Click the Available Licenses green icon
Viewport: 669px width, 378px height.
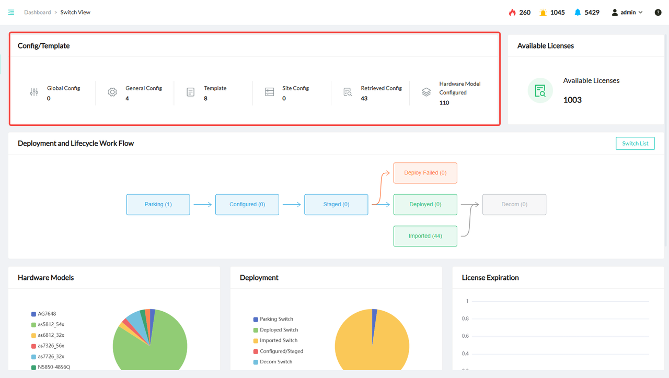(x=540, y=91)
